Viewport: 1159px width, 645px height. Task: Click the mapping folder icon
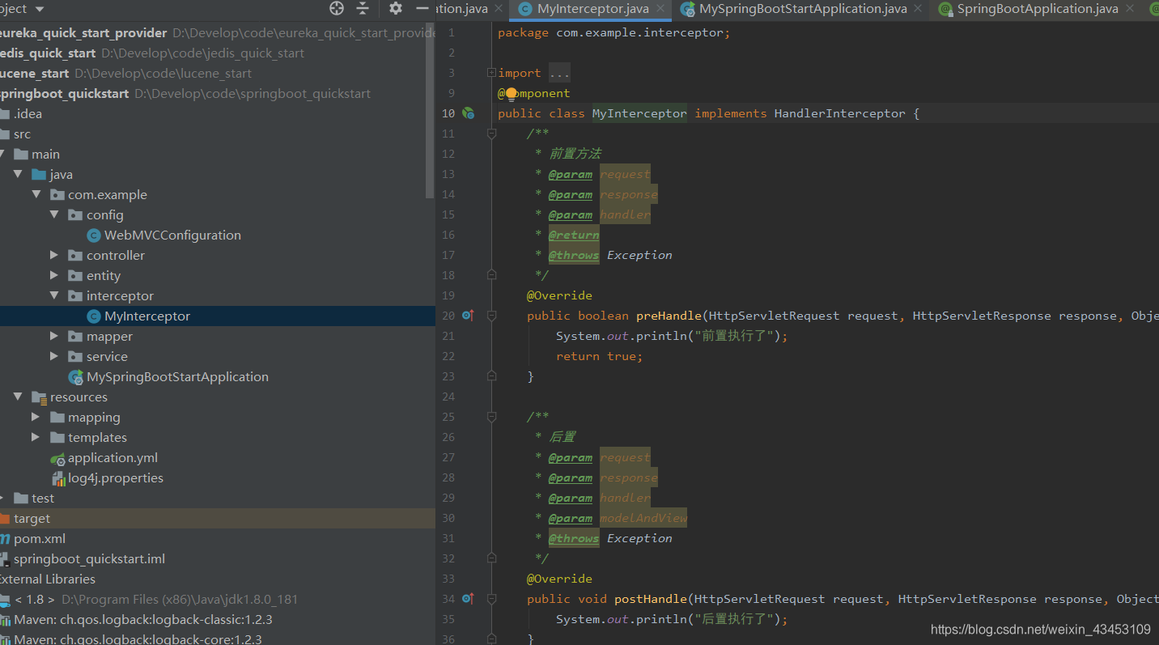coord(57,418)
